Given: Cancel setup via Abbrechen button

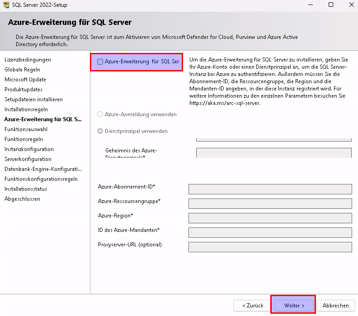Looking at the screenshot, I should click(335, 306).
